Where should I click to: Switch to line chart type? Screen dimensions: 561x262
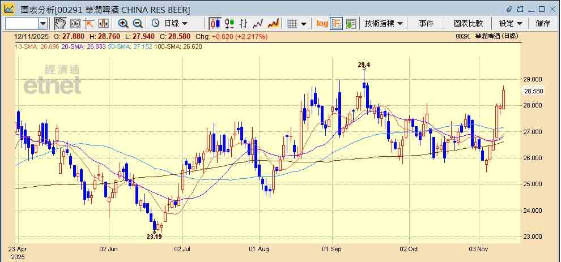point(258,23)
